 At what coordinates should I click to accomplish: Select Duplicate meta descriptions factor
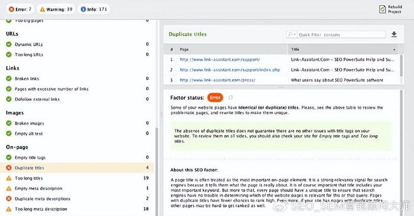click(77, 199)
